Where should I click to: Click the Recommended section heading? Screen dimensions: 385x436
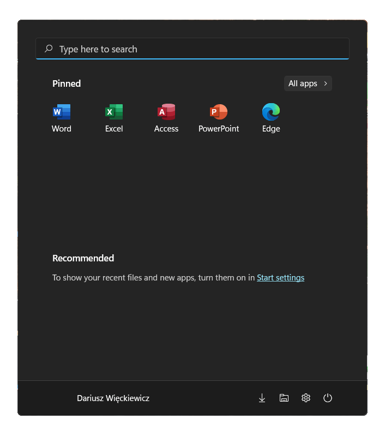point(83,258)
